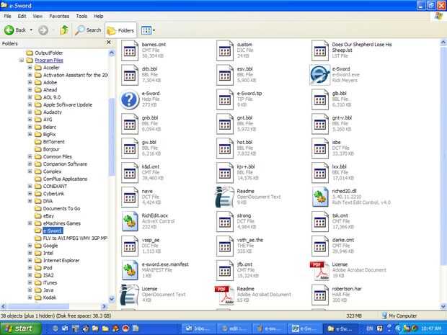This screenshot has width=447, height=335.
Task: Select the robertson.har file icon
Action: coord(320,295)
